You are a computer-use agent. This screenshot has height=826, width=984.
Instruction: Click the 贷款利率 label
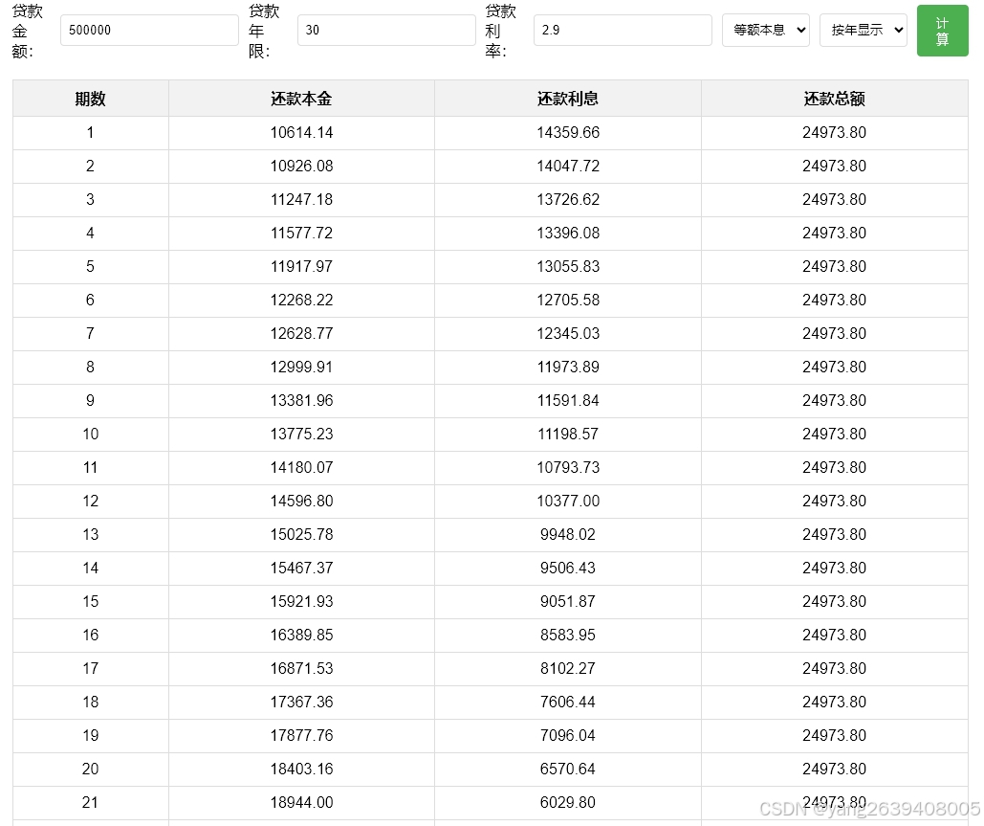pos(500,31)
